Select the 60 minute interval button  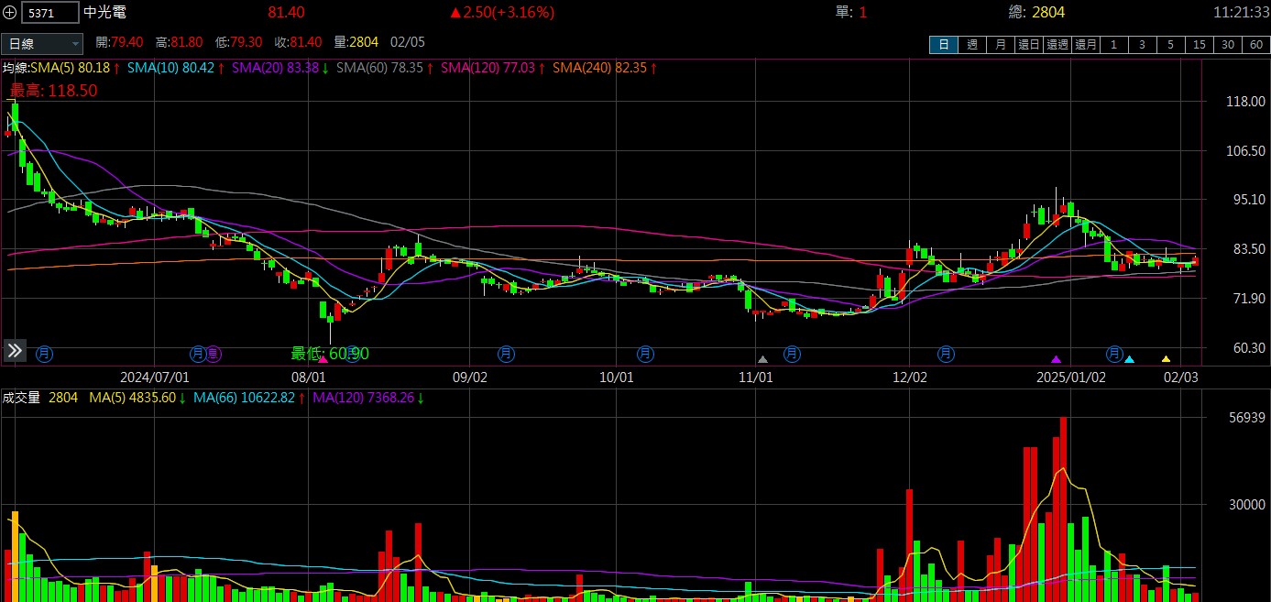point(1255,44)
